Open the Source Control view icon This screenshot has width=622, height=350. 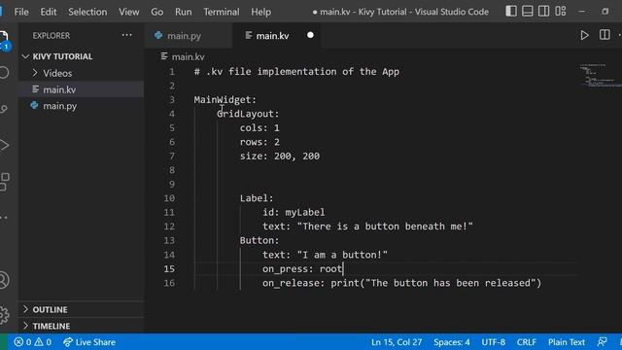click(x=4, y=109)
